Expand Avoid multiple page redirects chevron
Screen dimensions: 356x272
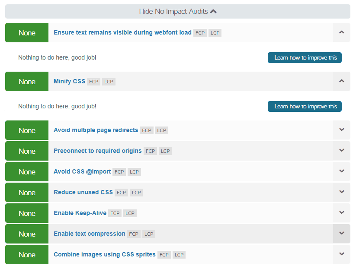pos(341,130)
